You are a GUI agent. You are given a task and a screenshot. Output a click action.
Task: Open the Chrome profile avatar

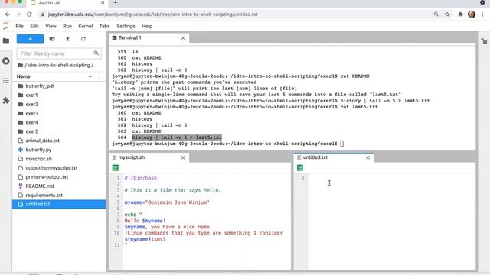click(x=472, y=15)
